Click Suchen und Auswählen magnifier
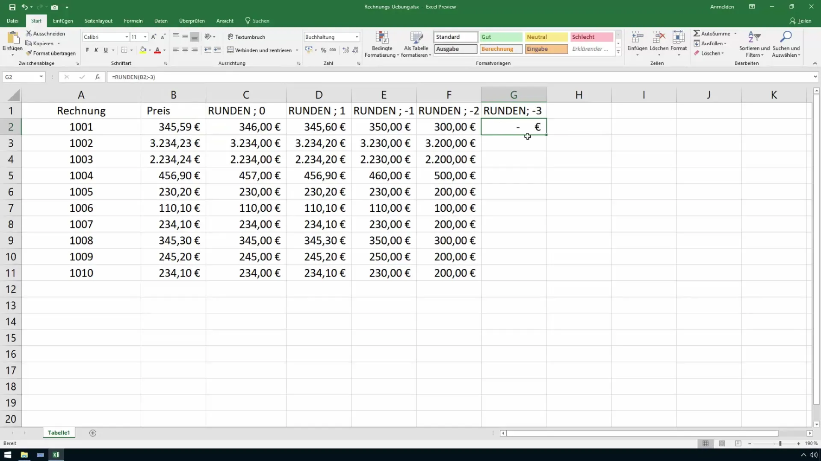 [786, 38]
